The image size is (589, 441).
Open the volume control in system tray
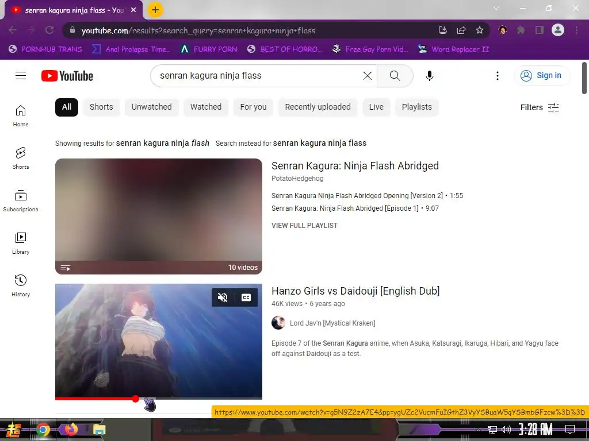point(506,430)
